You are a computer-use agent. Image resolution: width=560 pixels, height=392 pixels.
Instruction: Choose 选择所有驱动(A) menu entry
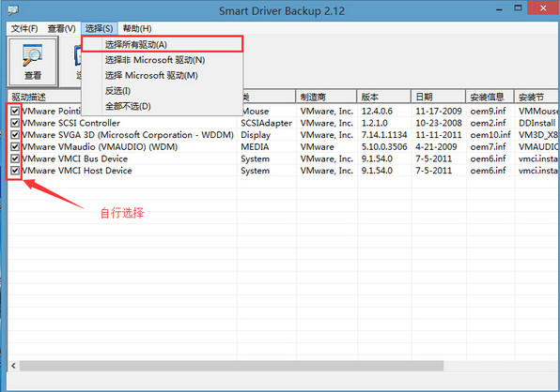point(163,44)
